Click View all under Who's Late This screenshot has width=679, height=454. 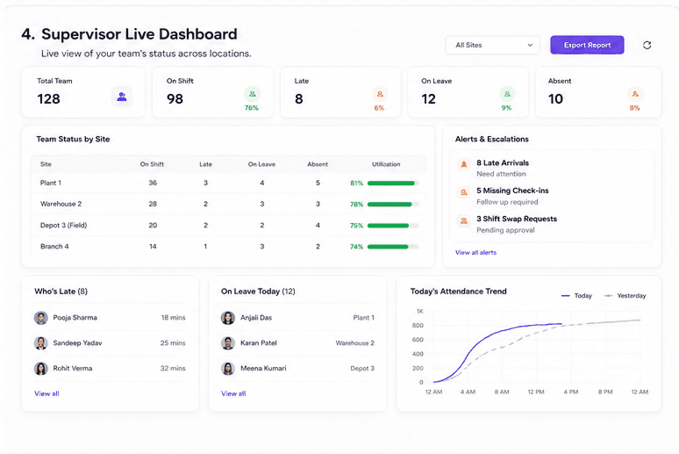tap(46, 393)
